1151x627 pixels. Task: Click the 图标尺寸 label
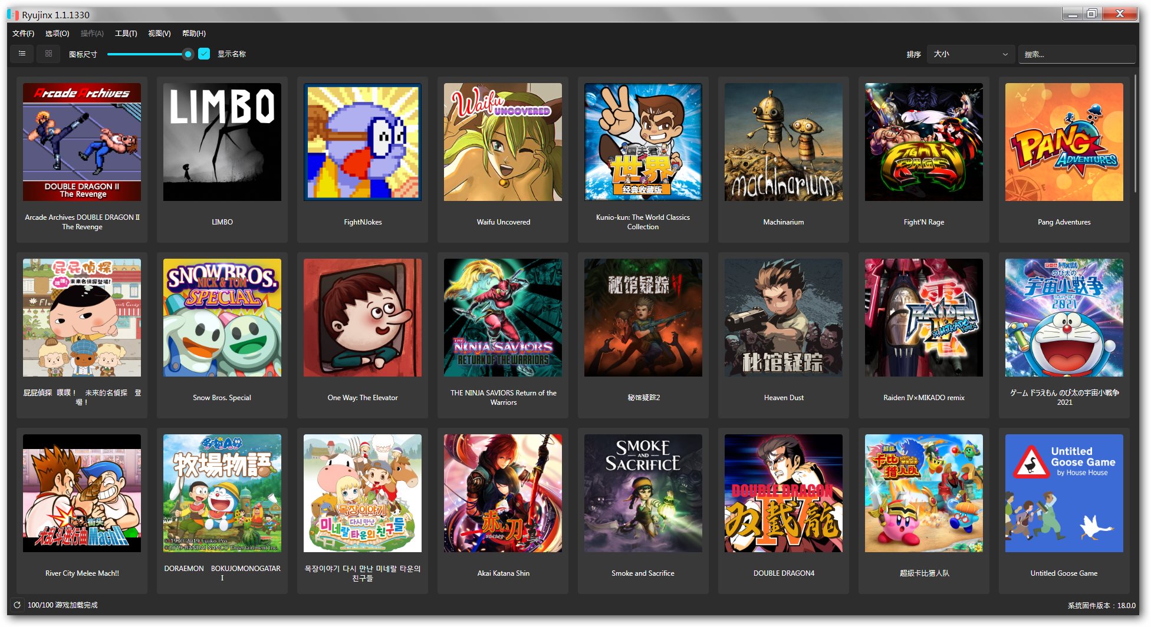pos(83,54)
